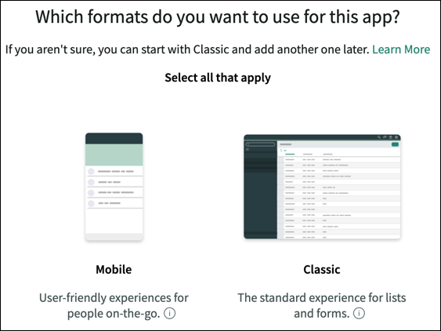Select the Mobile phone illustration
The image size is (441, 331).
coord(114,187)
